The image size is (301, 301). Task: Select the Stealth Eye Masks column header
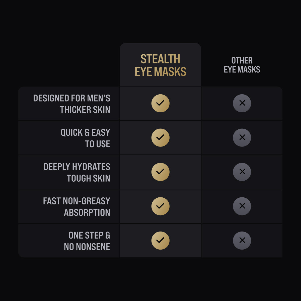pos(160,65)
